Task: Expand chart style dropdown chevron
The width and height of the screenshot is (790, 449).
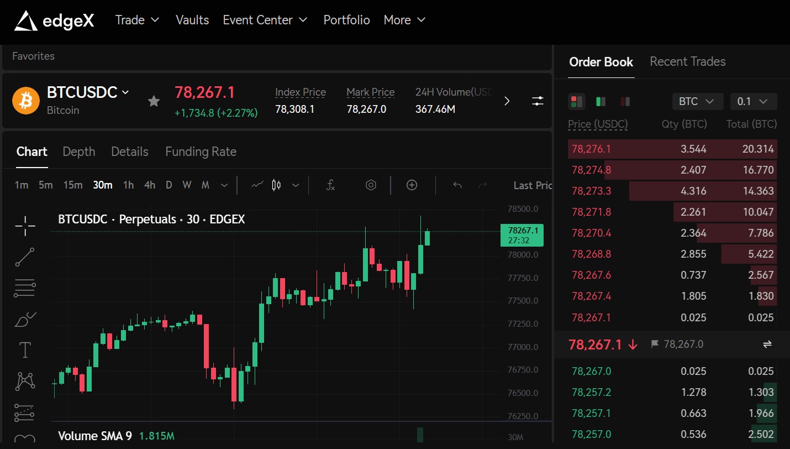Action: coord(296,185)
